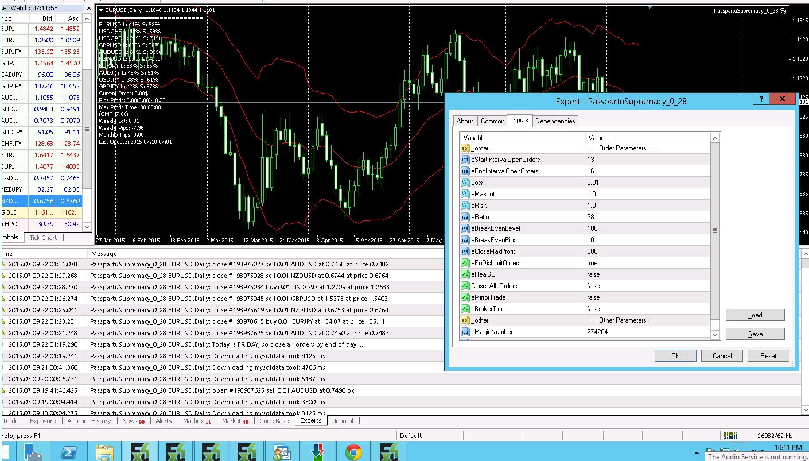Click the Variable column header

pos(522,138)
